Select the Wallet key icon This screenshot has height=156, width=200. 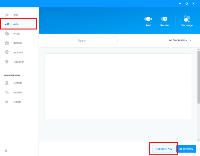7,24
